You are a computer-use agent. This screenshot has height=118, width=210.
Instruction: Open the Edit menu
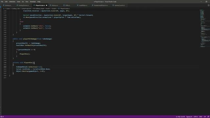click(x=6, y=2)
